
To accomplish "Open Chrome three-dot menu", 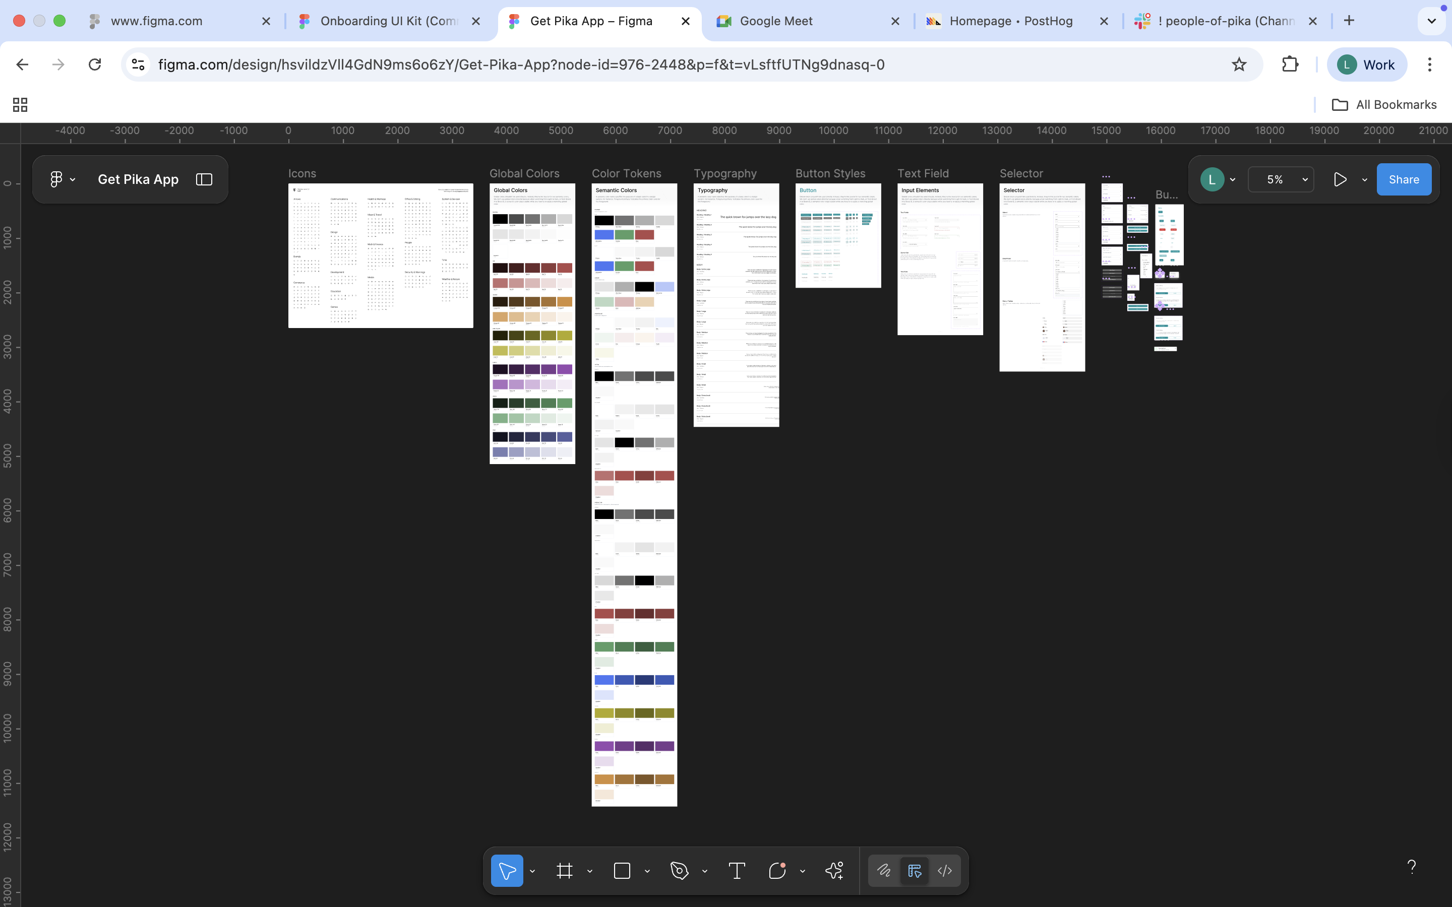I will point(1430,65).
